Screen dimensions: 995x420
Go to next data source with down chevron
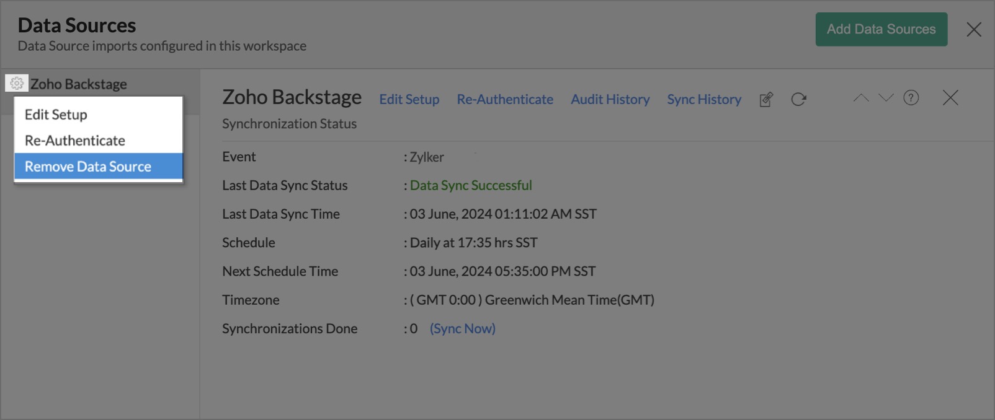click(x=886, y=98)
